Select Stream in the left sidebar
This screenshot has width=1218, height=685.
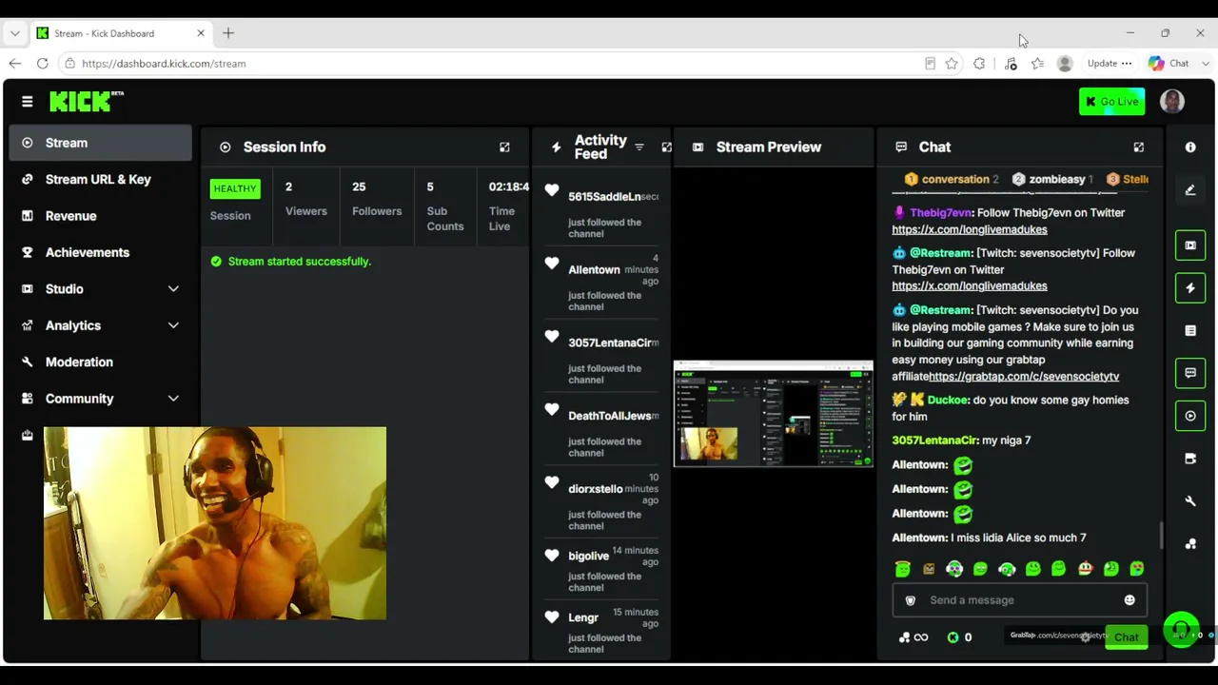click(x=99, y=143)
